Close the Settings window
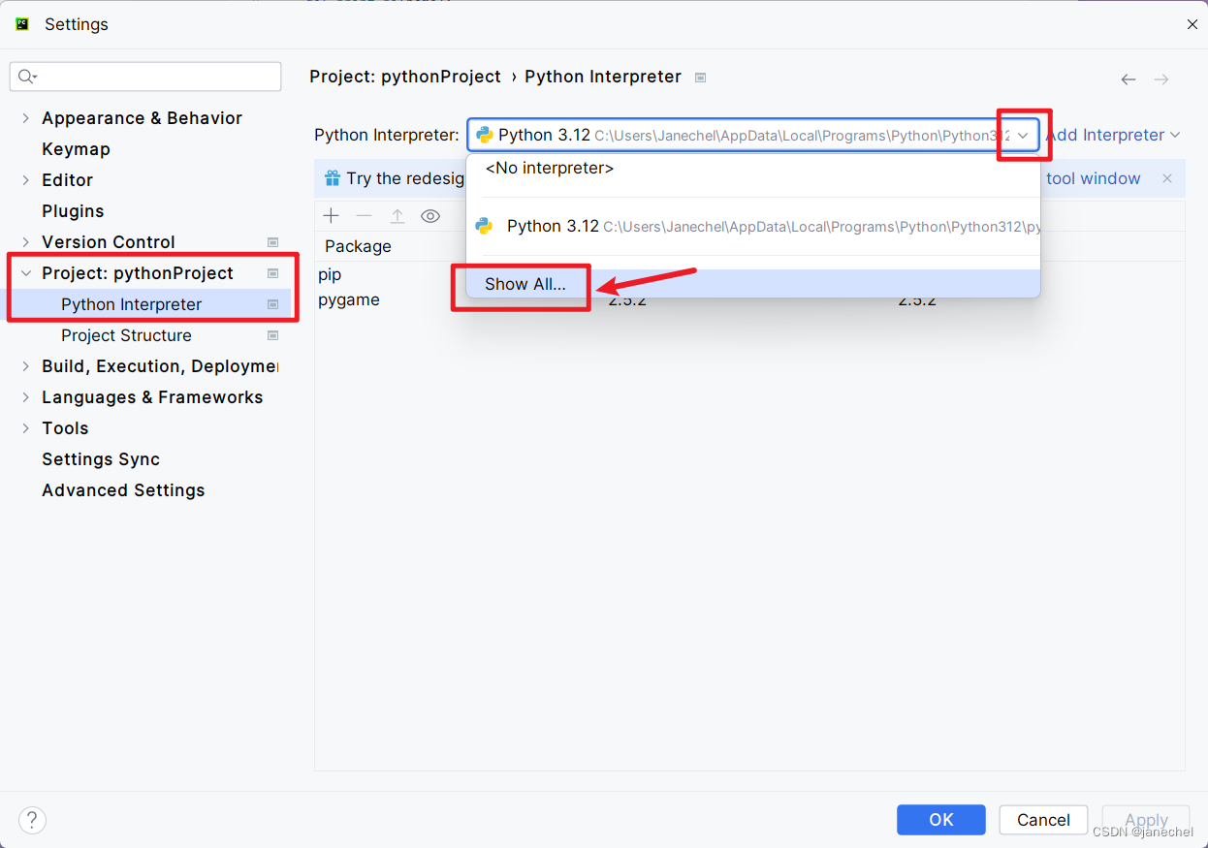The height and width of the screenshot is (848, 1208). point(1192,24)
